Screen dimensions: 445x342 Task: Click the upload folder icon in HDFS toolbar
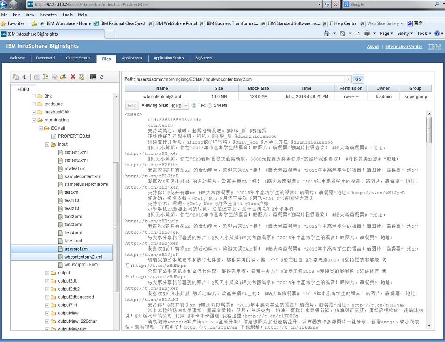click(x=63, y=77)
